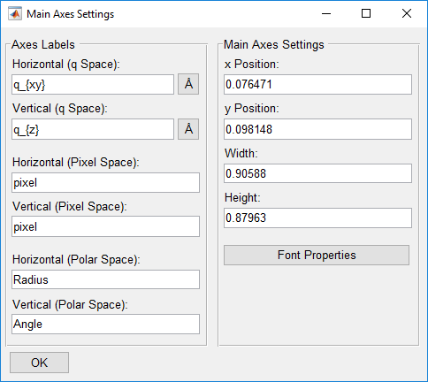This screenshot has height=382, width=428.
Task: Maximize the Main Axes Settings window
Action: pyautogui.click(x=366, y=13)
